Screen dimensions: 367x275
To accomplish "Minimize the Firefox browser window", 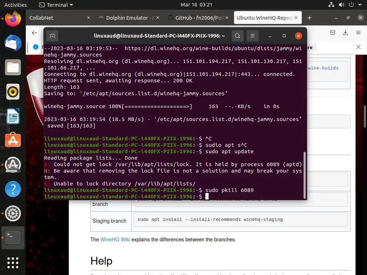I will point(336,18).
